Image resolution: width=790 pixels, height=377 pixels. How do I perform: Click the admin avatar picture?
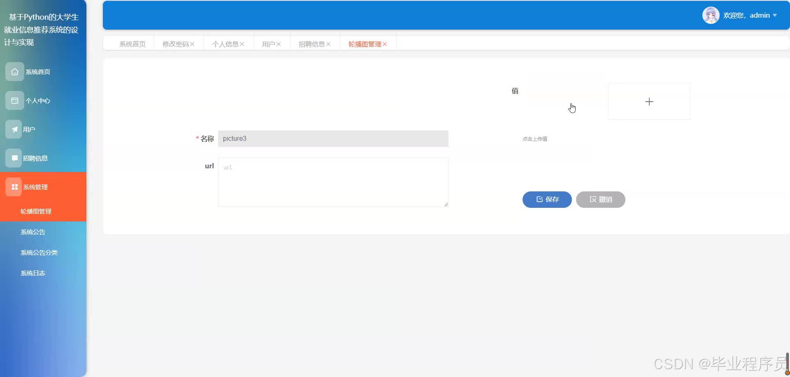point(711,15)
